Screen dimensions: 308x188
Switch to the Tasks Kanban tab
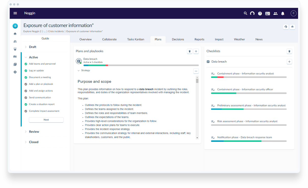[x=136, y=39]
